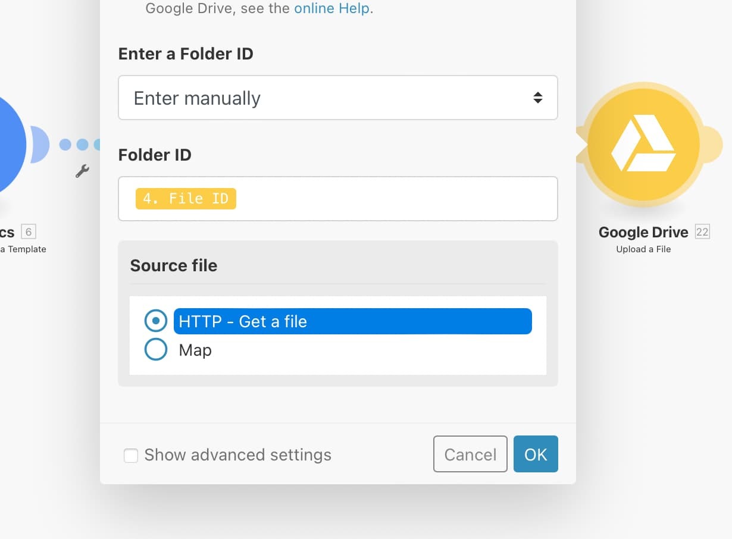Open the online Help link
The height and width of the screenshot is (539, 732).
click(x=332, y=9)
